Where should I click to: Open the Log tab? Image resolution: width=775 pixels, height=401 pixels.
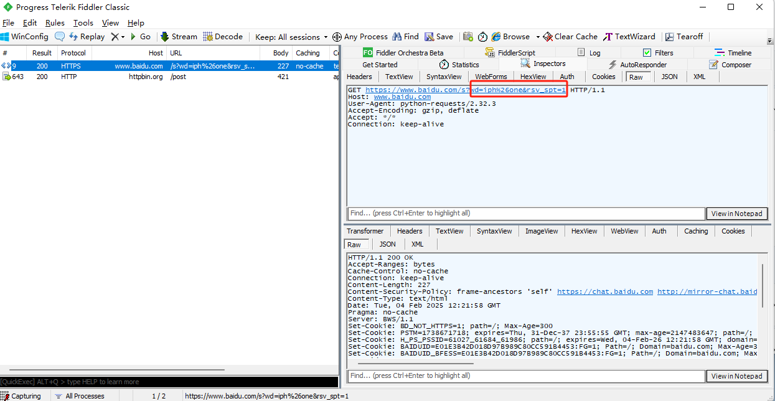589,53
